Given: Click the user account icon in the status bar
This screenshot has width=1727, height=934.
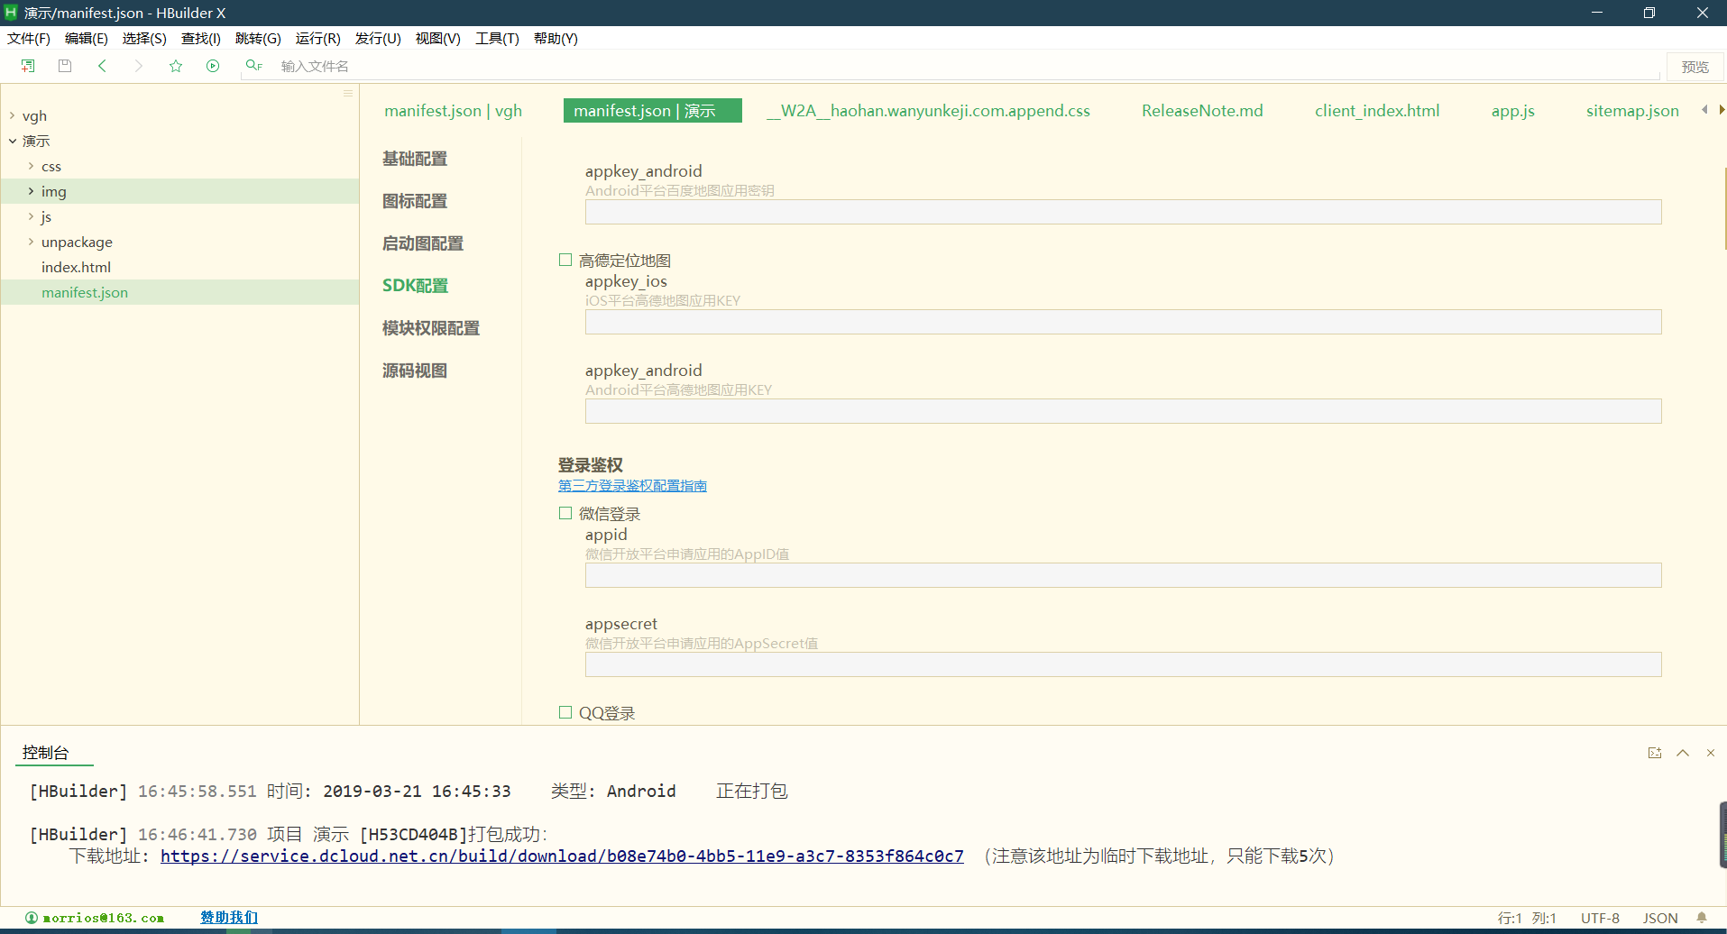Looking at the screenshot, I should [x=32, y=918].
